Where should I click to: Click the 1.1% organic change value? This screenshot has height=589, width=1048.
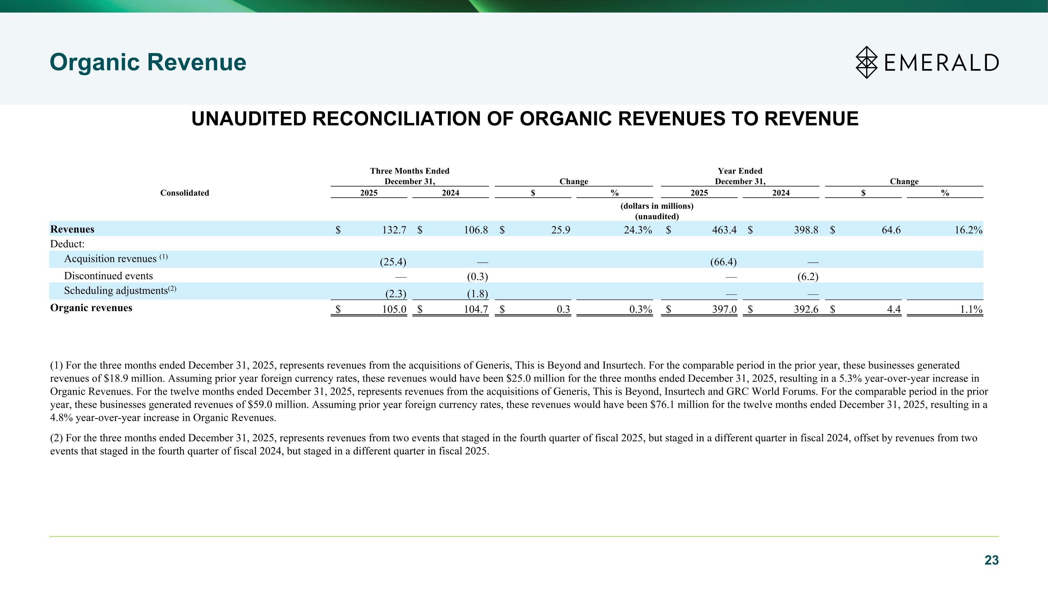coord(971,309)
